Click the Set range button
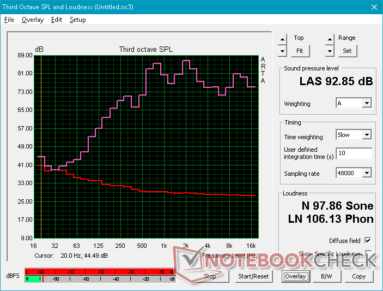Image resolution: width=383 pixels, height=291 pixels. click(x=348, y=51)
